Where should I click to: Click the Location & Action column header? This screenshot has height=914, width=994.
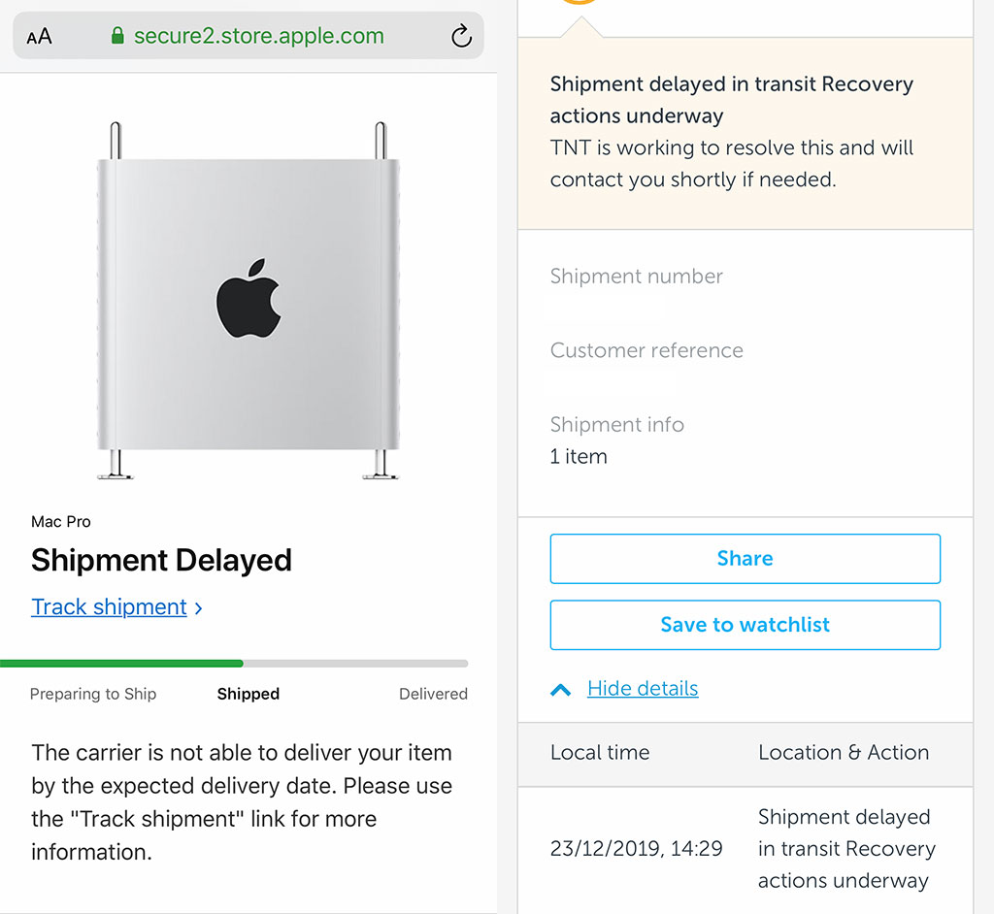843,753
